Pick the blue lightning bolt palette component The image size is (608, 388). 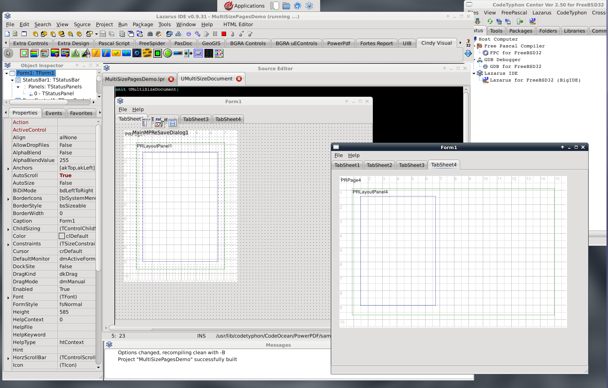[x=106, y=53]
